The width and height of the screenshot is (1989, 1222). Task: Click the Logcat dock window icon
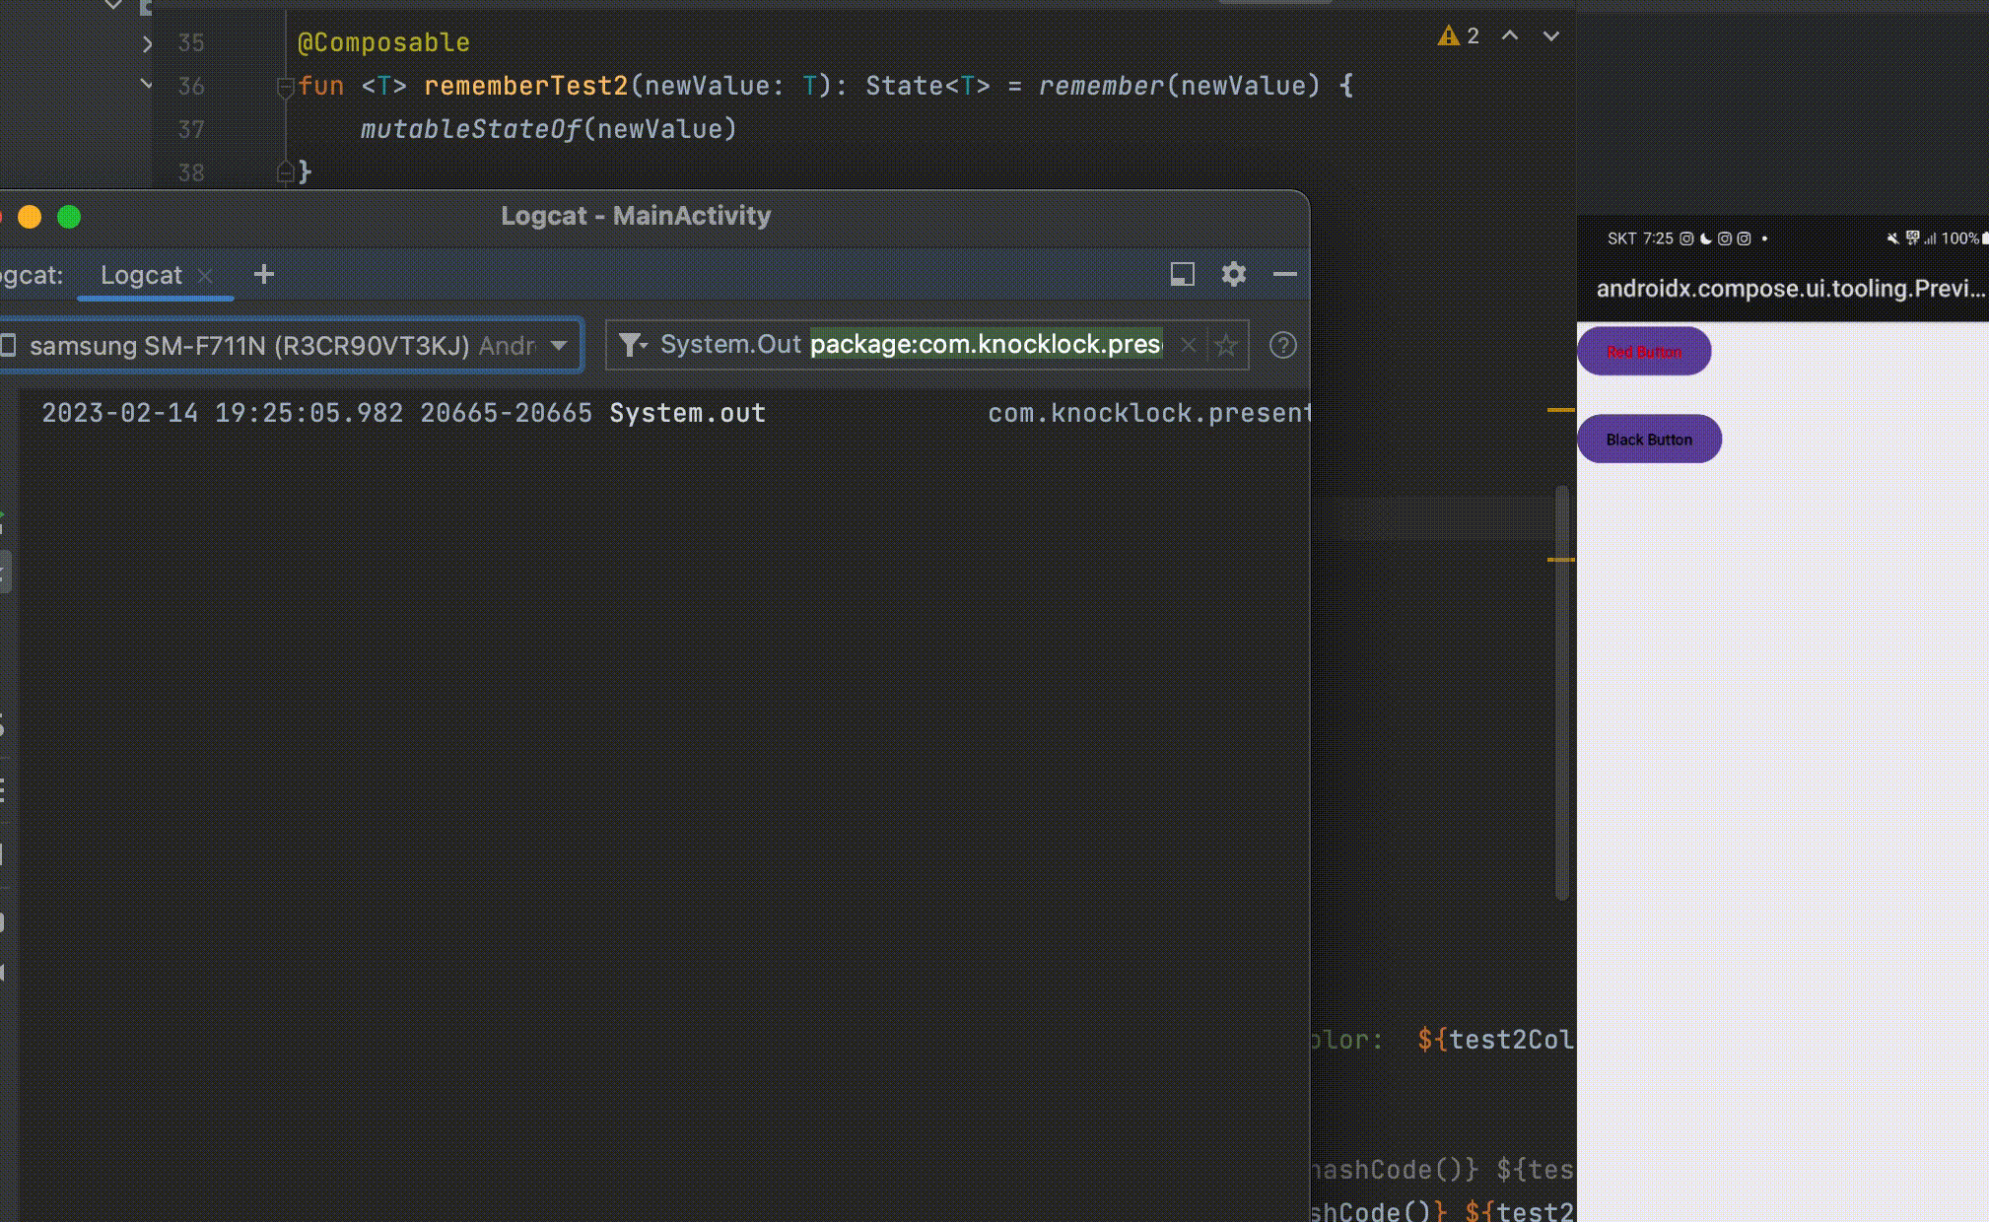pyautogui.click(x=1182, y=274)
